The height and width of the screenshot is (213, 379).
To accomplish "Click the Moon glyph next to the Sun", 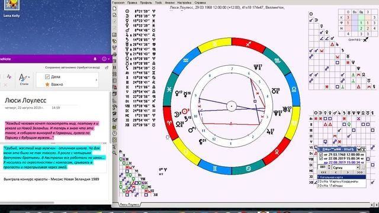I will pyautogui.click(x=176, y=114).
